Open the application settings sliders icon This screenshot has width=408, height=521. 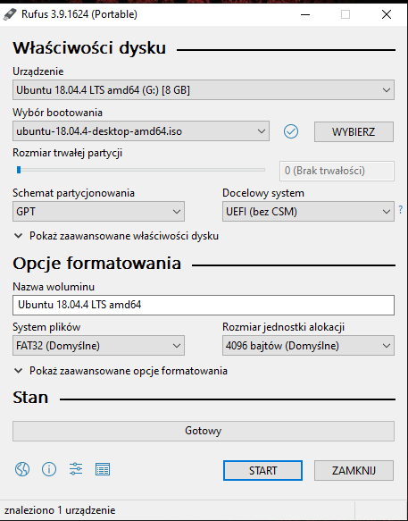tap(76, 469)
